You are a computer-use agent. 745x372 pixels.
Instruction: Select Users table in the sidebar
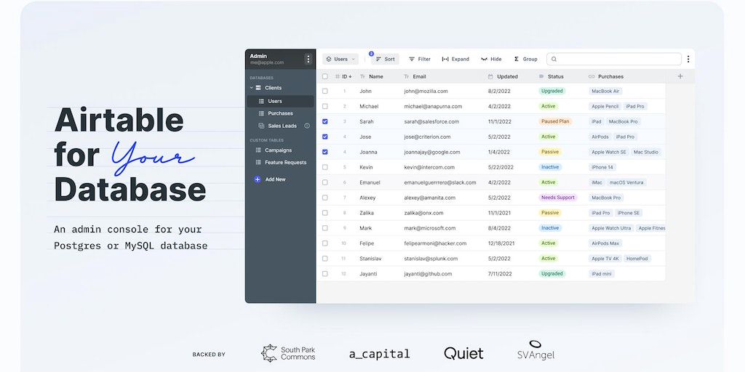click(280, 101)
